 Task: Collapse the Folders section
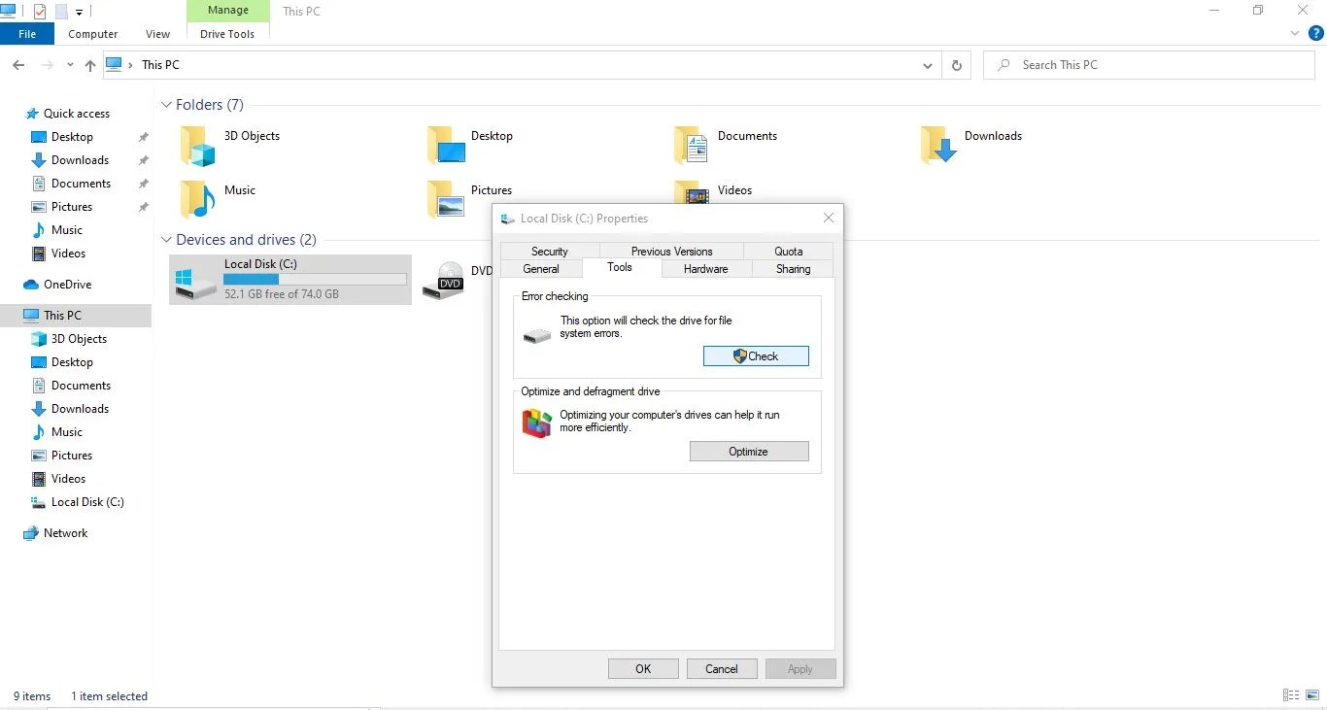[166, 104]
